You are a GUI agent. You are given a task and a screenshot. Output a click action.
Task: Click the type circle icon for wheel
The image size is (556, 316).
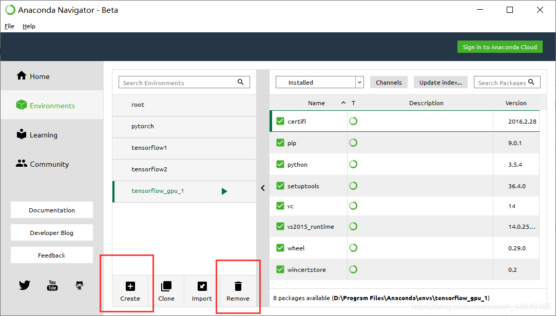pos(353,248)
